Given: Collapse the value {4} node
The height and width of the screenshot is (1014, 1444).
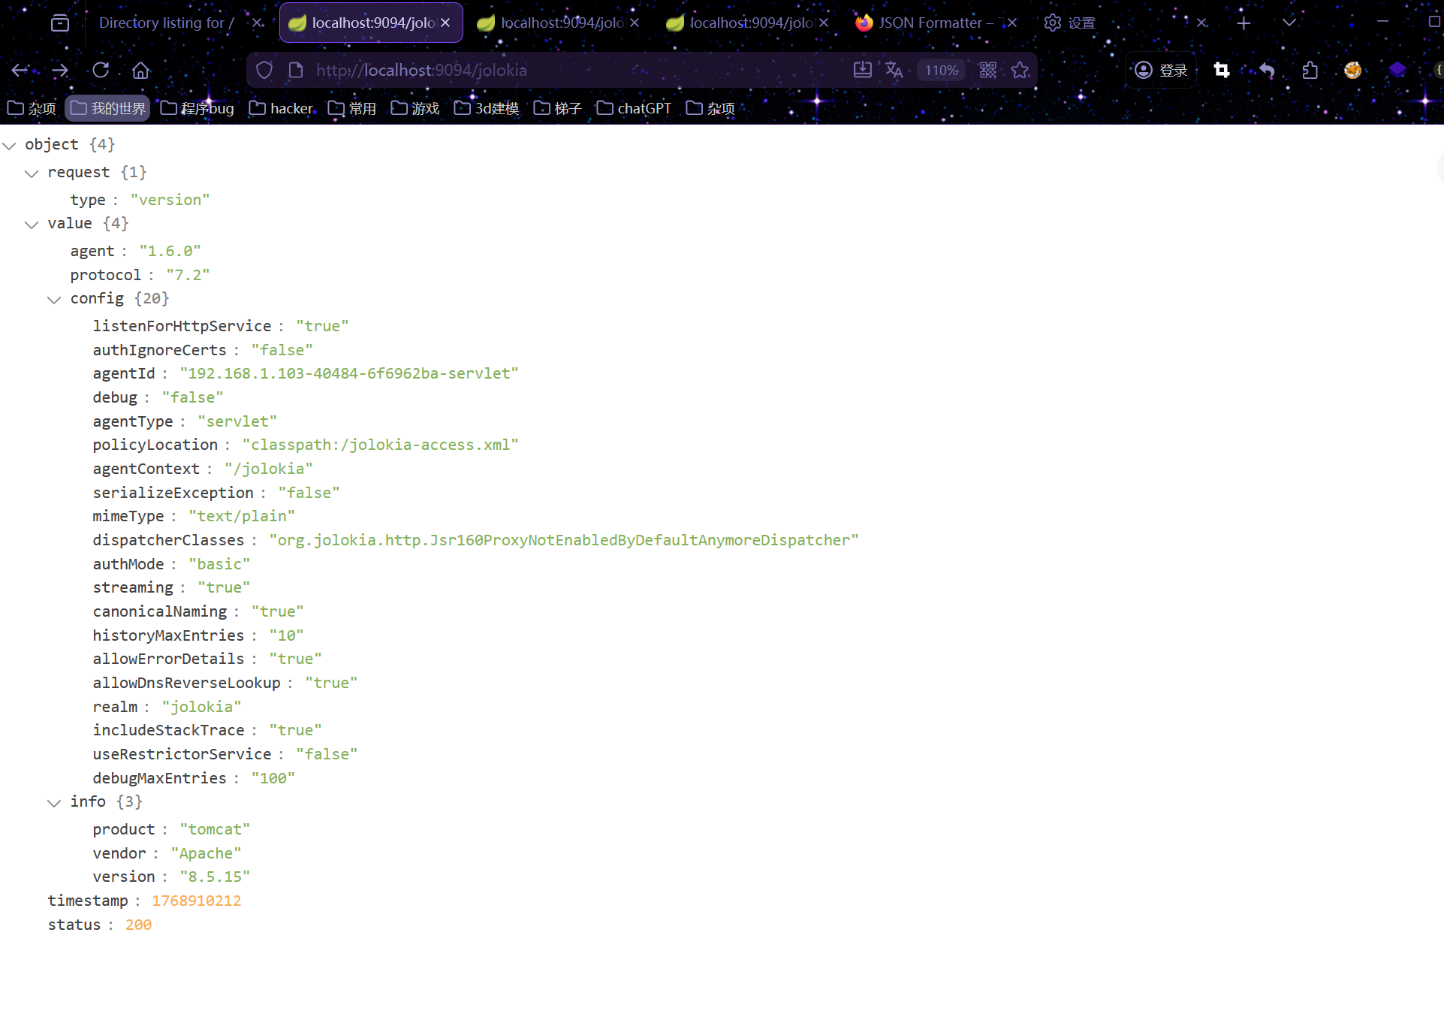Looking at the screenshot, I should click(x=32, y=225).
